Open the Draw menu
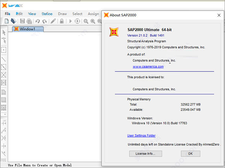 pyautogui.click(x=62, y=14)
